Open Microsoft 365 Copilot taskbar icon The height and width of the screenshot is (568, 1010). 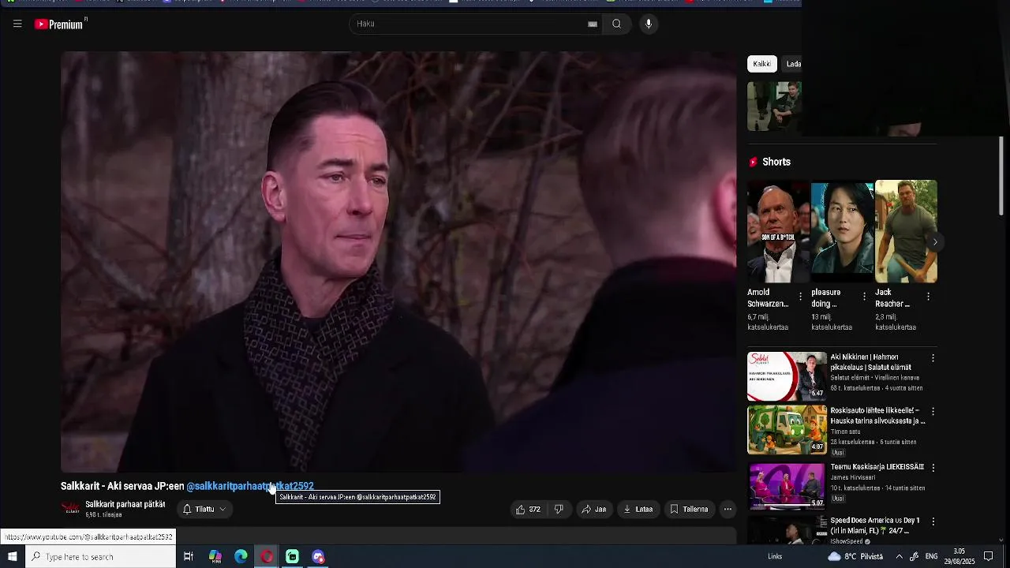click(x=215, y=557)
